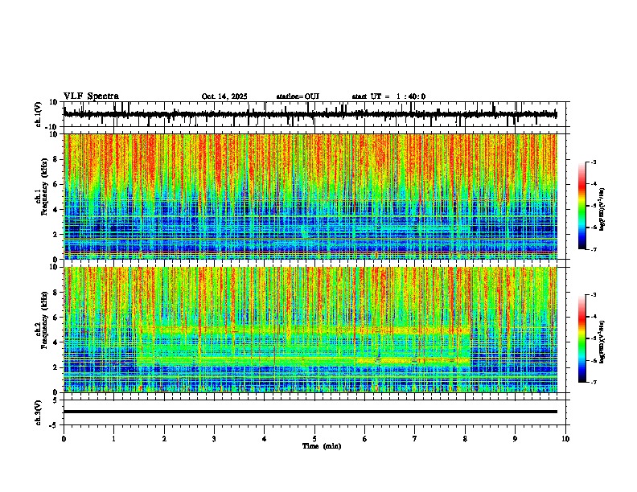The image size is (637, 492).
Task: Click the "-7" label on ch.2 colorbar
Action: click(594, 382)
